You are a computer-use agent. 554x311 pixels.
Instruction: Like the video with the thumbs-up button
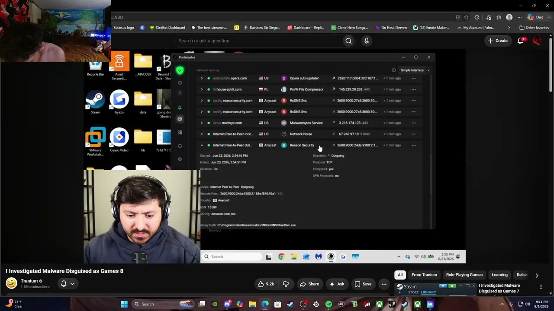[266, 284]
